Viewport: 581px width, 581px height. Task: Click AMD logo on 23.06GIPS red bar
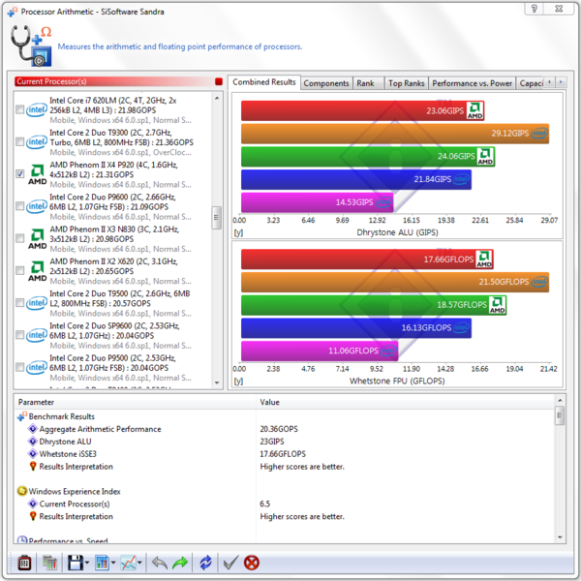(x=474, y=110)
